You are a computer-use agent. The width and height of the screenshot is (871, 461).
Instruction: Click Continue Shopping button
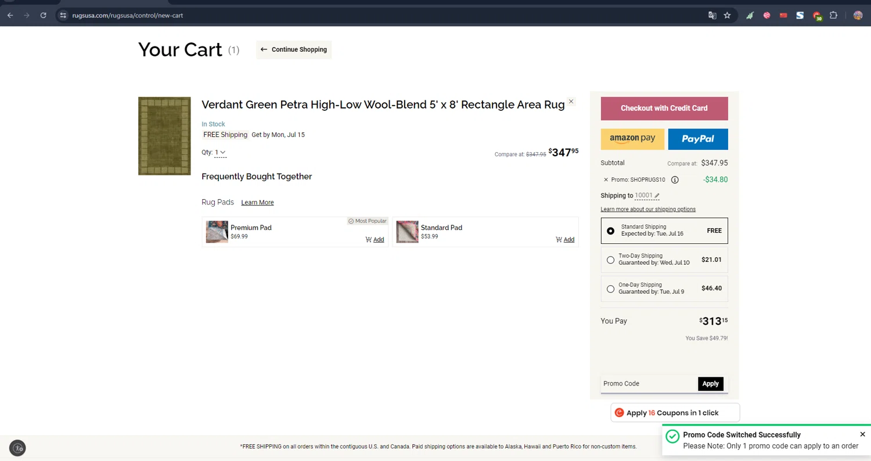pyautogui.click(x=294, y=49)
